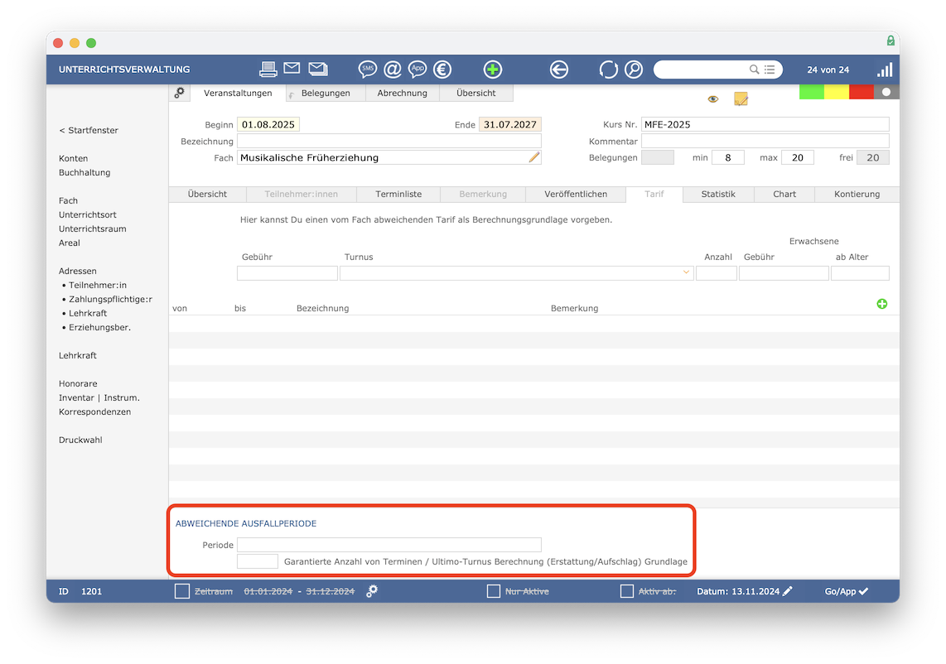Toggle the eye visibility icon
Screen dimensions: 946x664
click(713, 99)
